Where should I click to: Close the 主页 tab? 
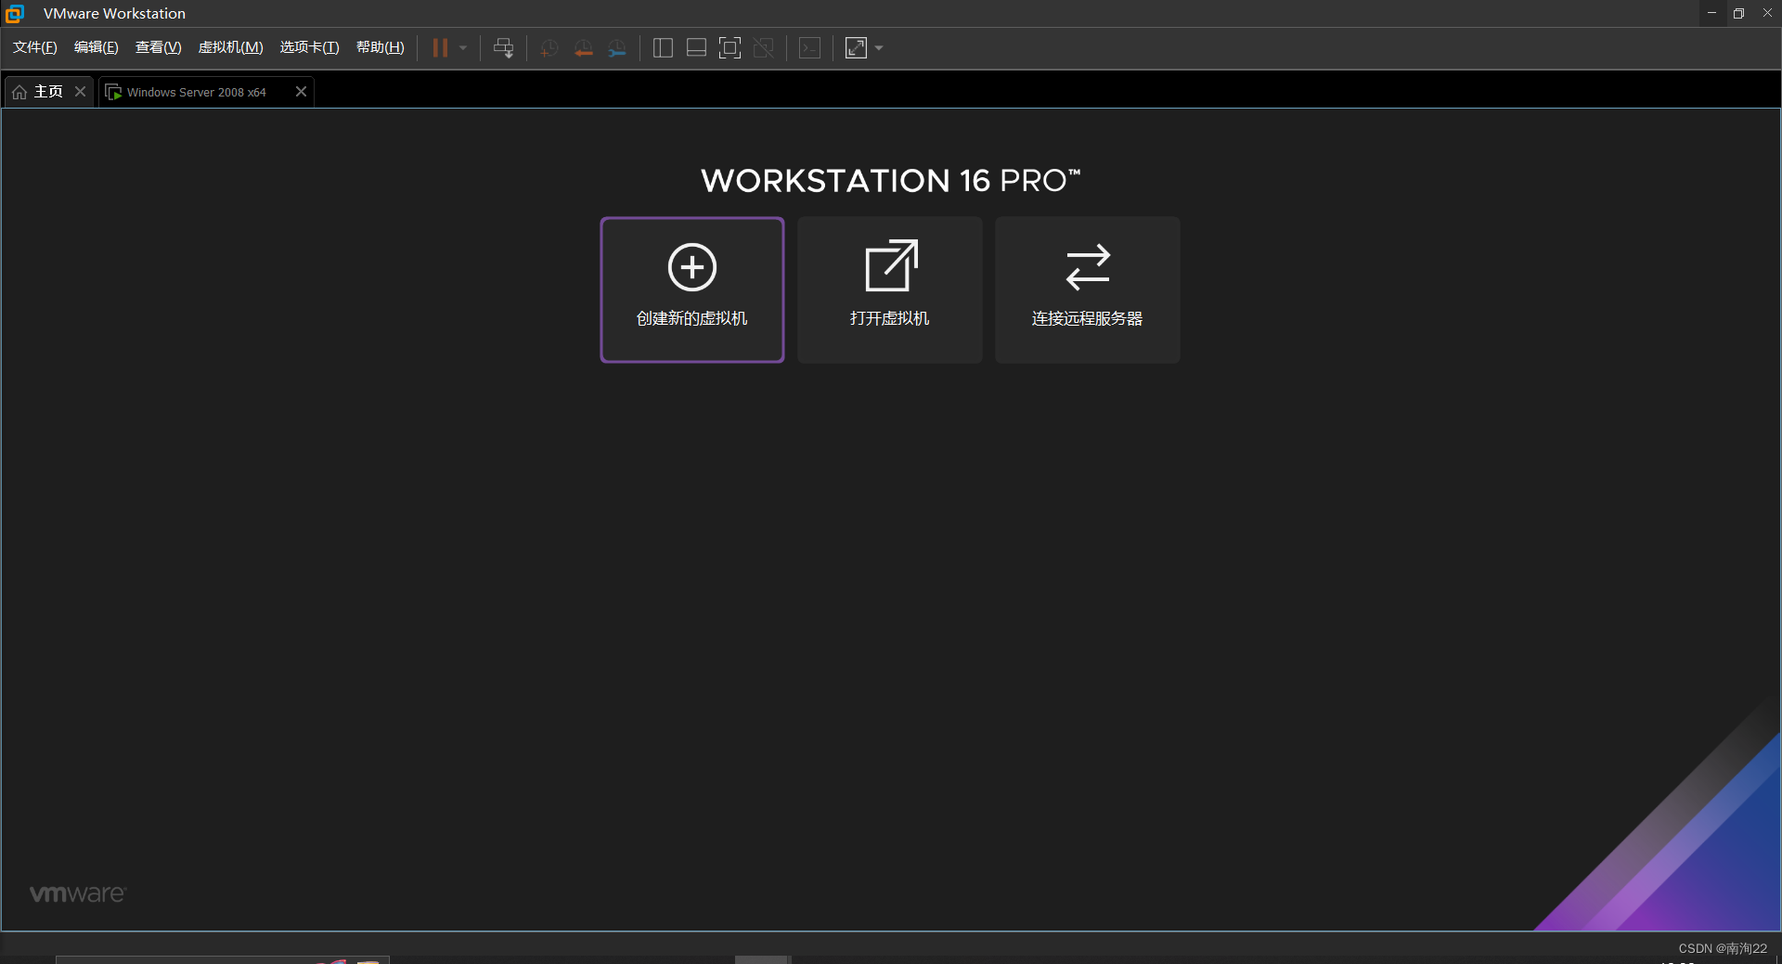coord(81,91)
